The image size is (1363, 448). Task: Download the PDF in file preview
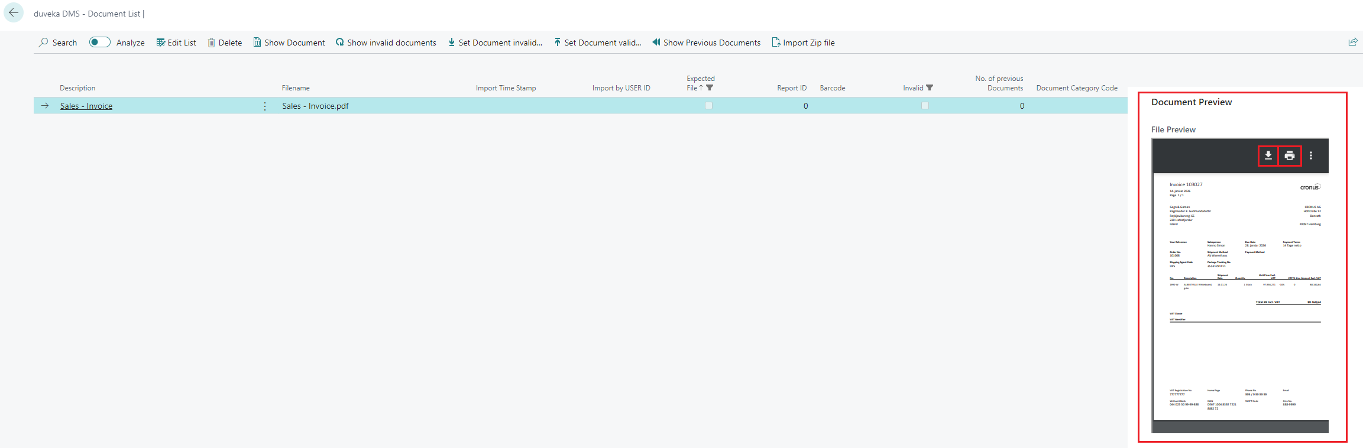click(1268, 155)
